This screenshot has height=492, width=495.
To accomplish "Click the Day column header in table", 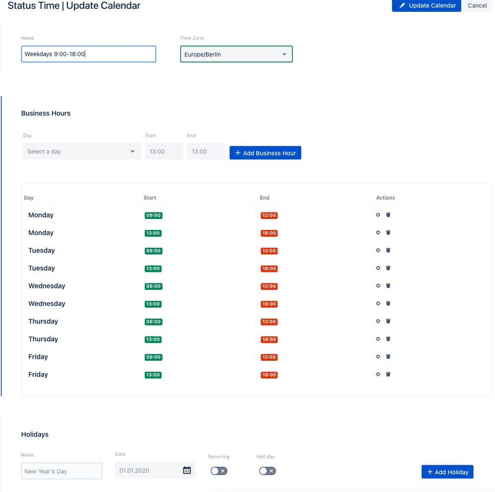I will pos(29,198).
